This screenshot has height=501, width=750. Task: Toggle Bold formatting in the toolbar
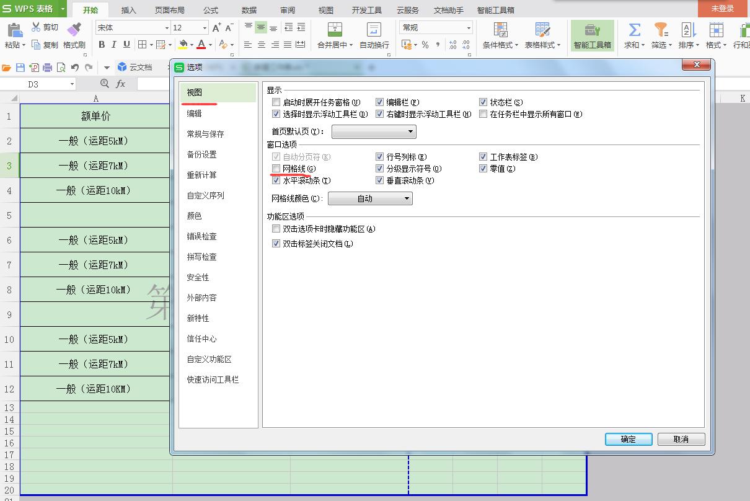pyautogui.click(x=102, y=45)
